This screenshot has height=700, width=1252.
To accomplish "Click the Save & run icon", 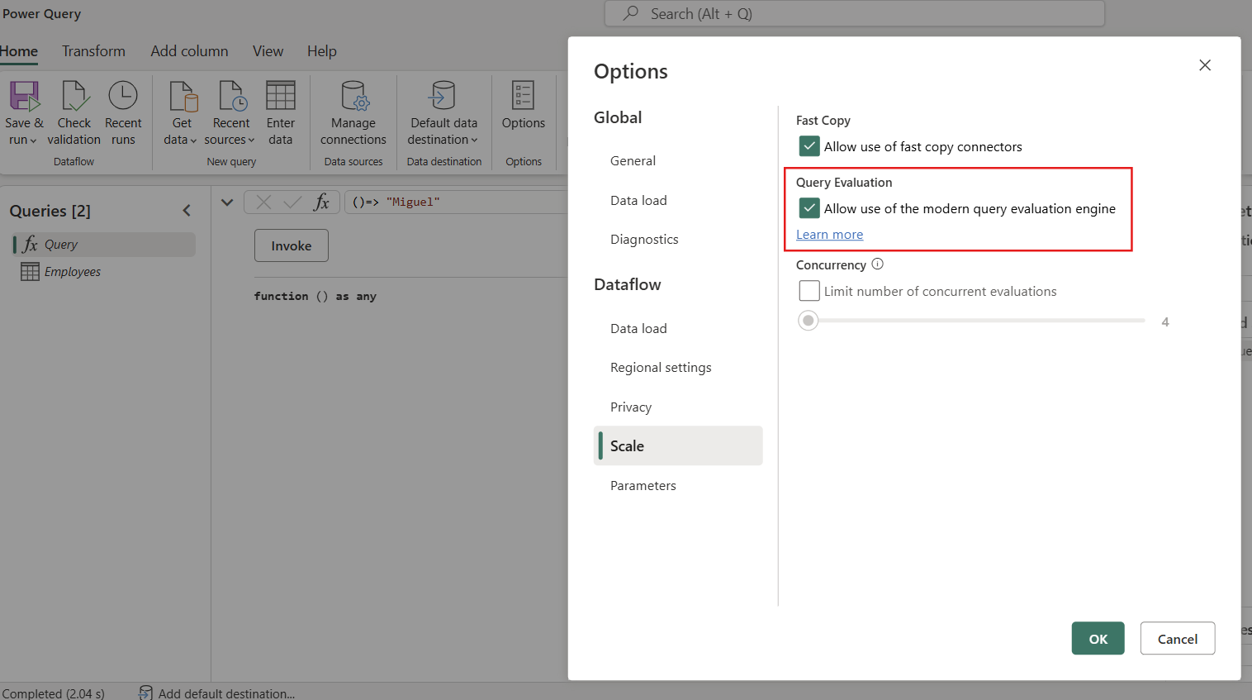I will 24,97.
